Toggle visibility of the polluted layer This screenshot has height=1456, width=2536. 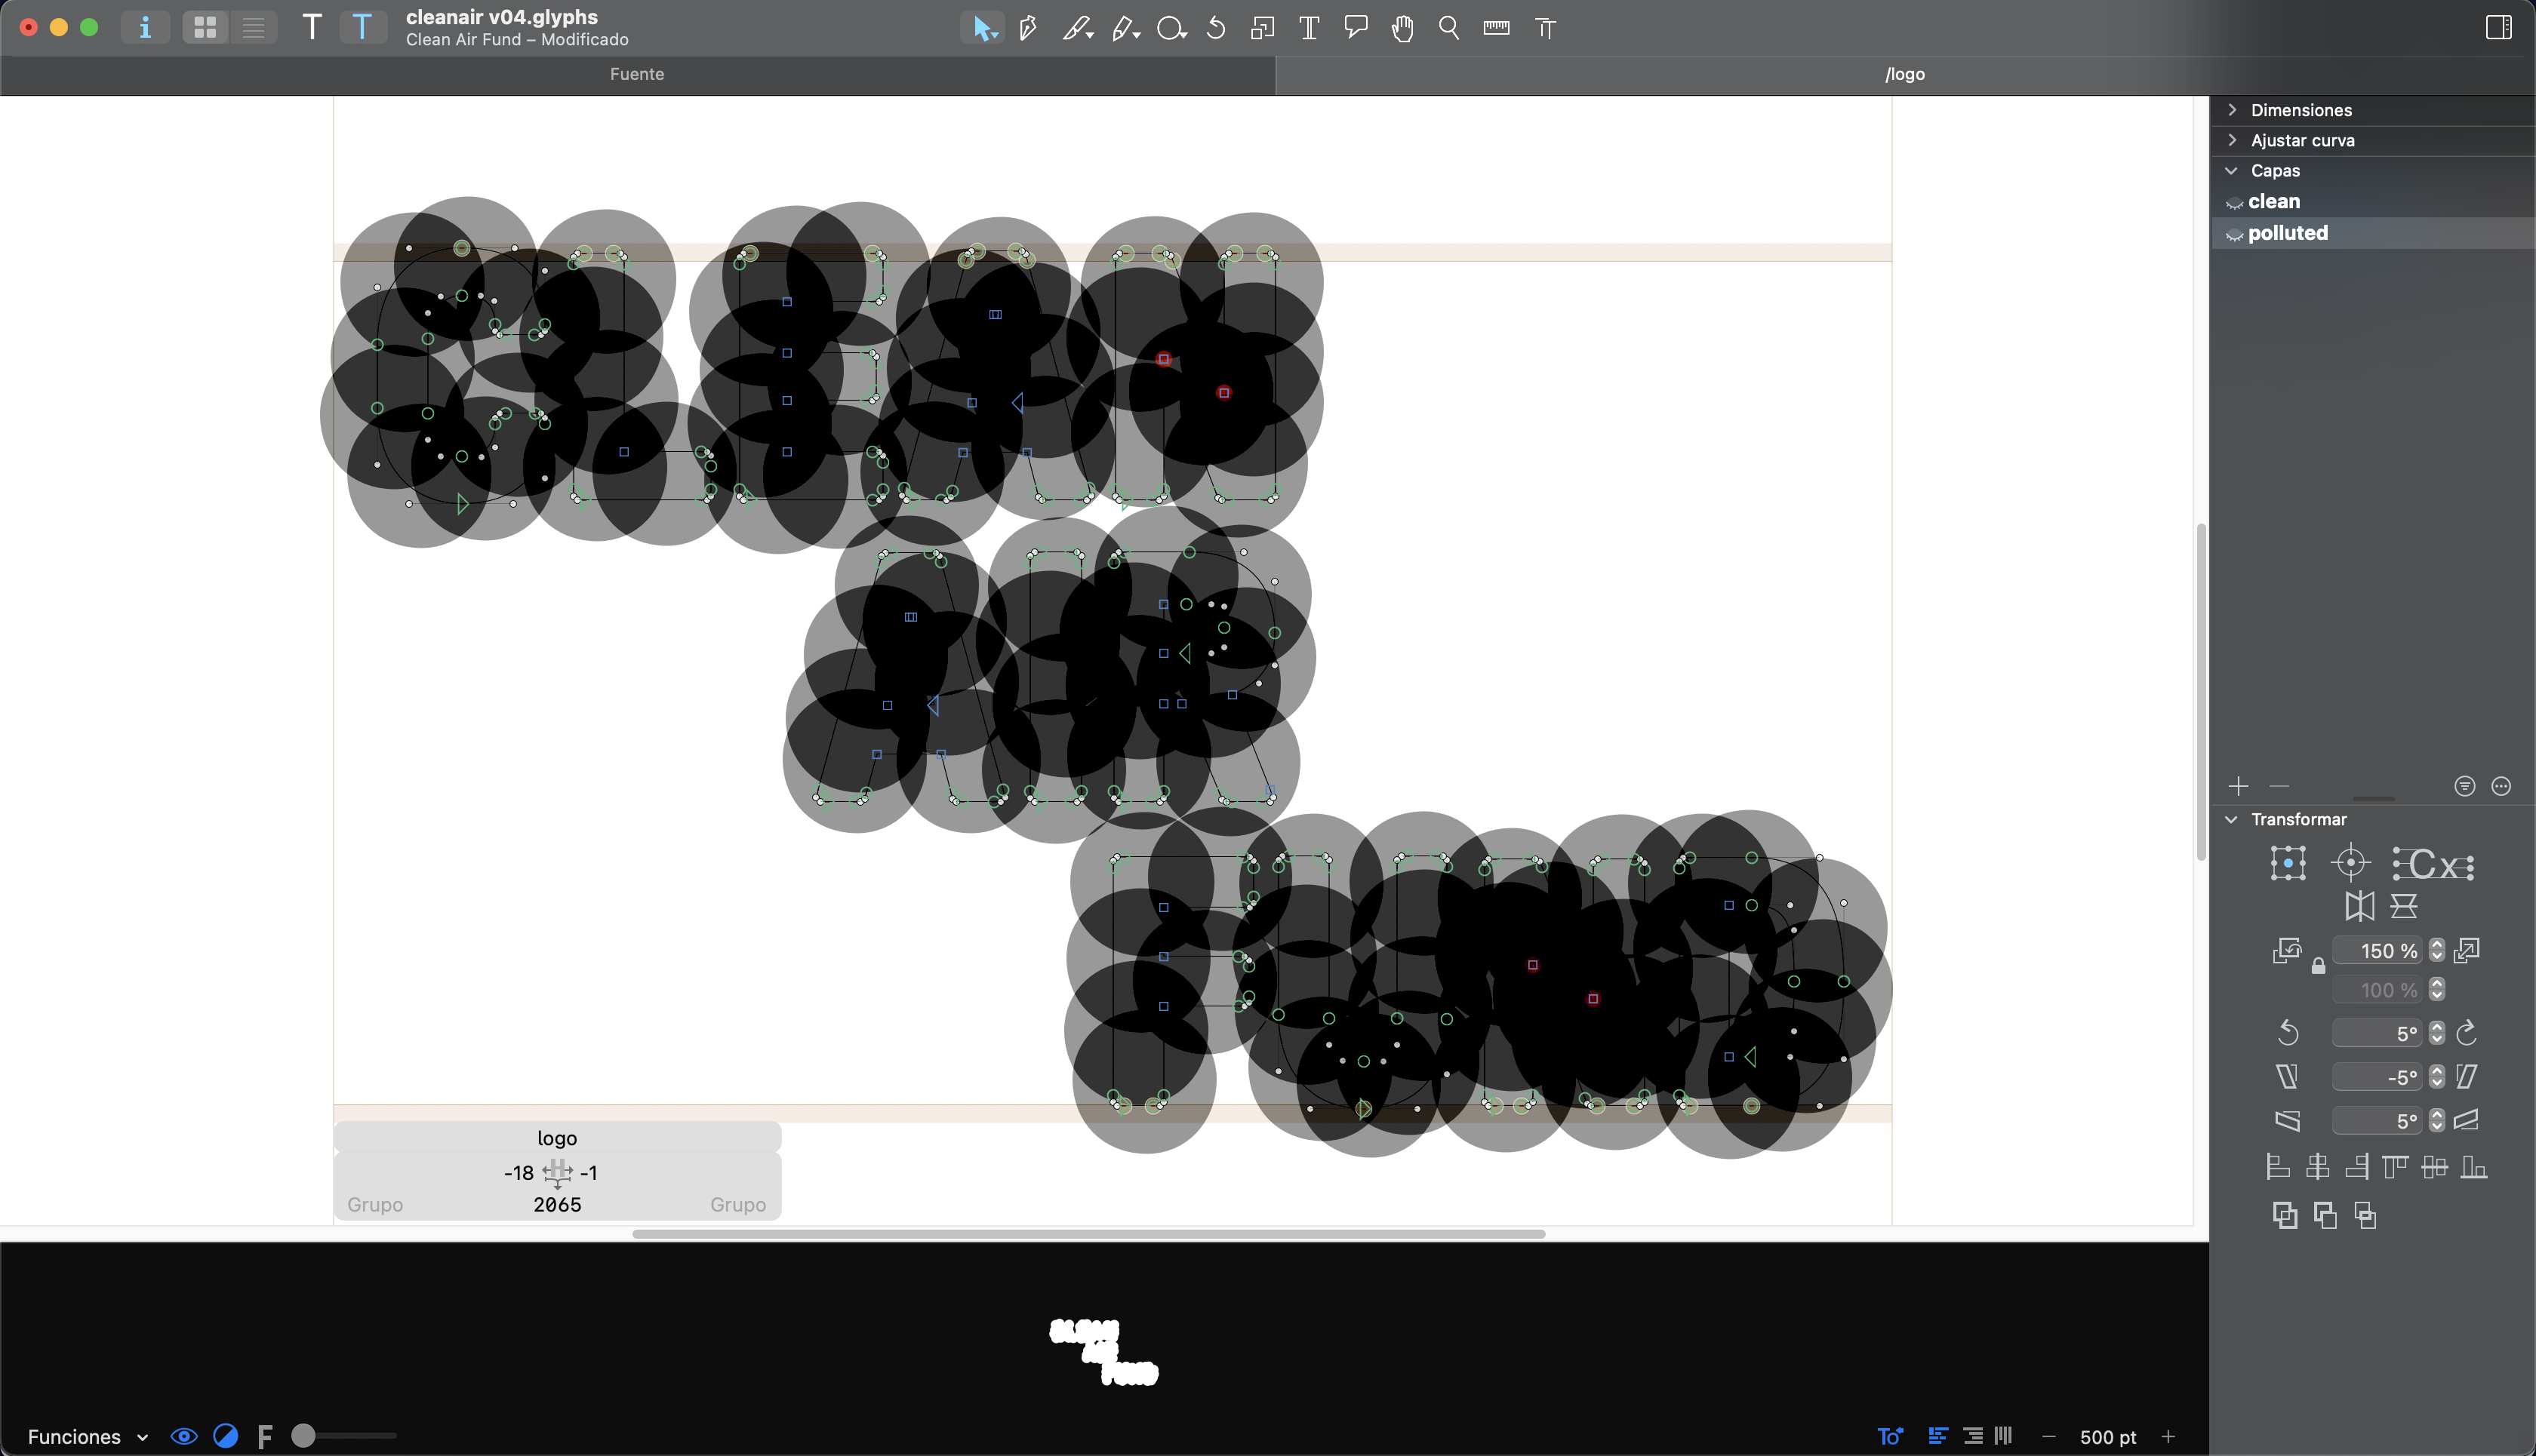[x=2234, y=235]
